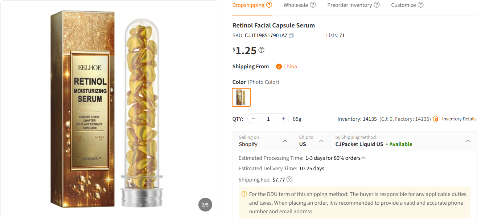Copy the SKU with the copy icon
The height and width of the screenshot is (222, 477).
pyautogui.click(x=291, y=36)
